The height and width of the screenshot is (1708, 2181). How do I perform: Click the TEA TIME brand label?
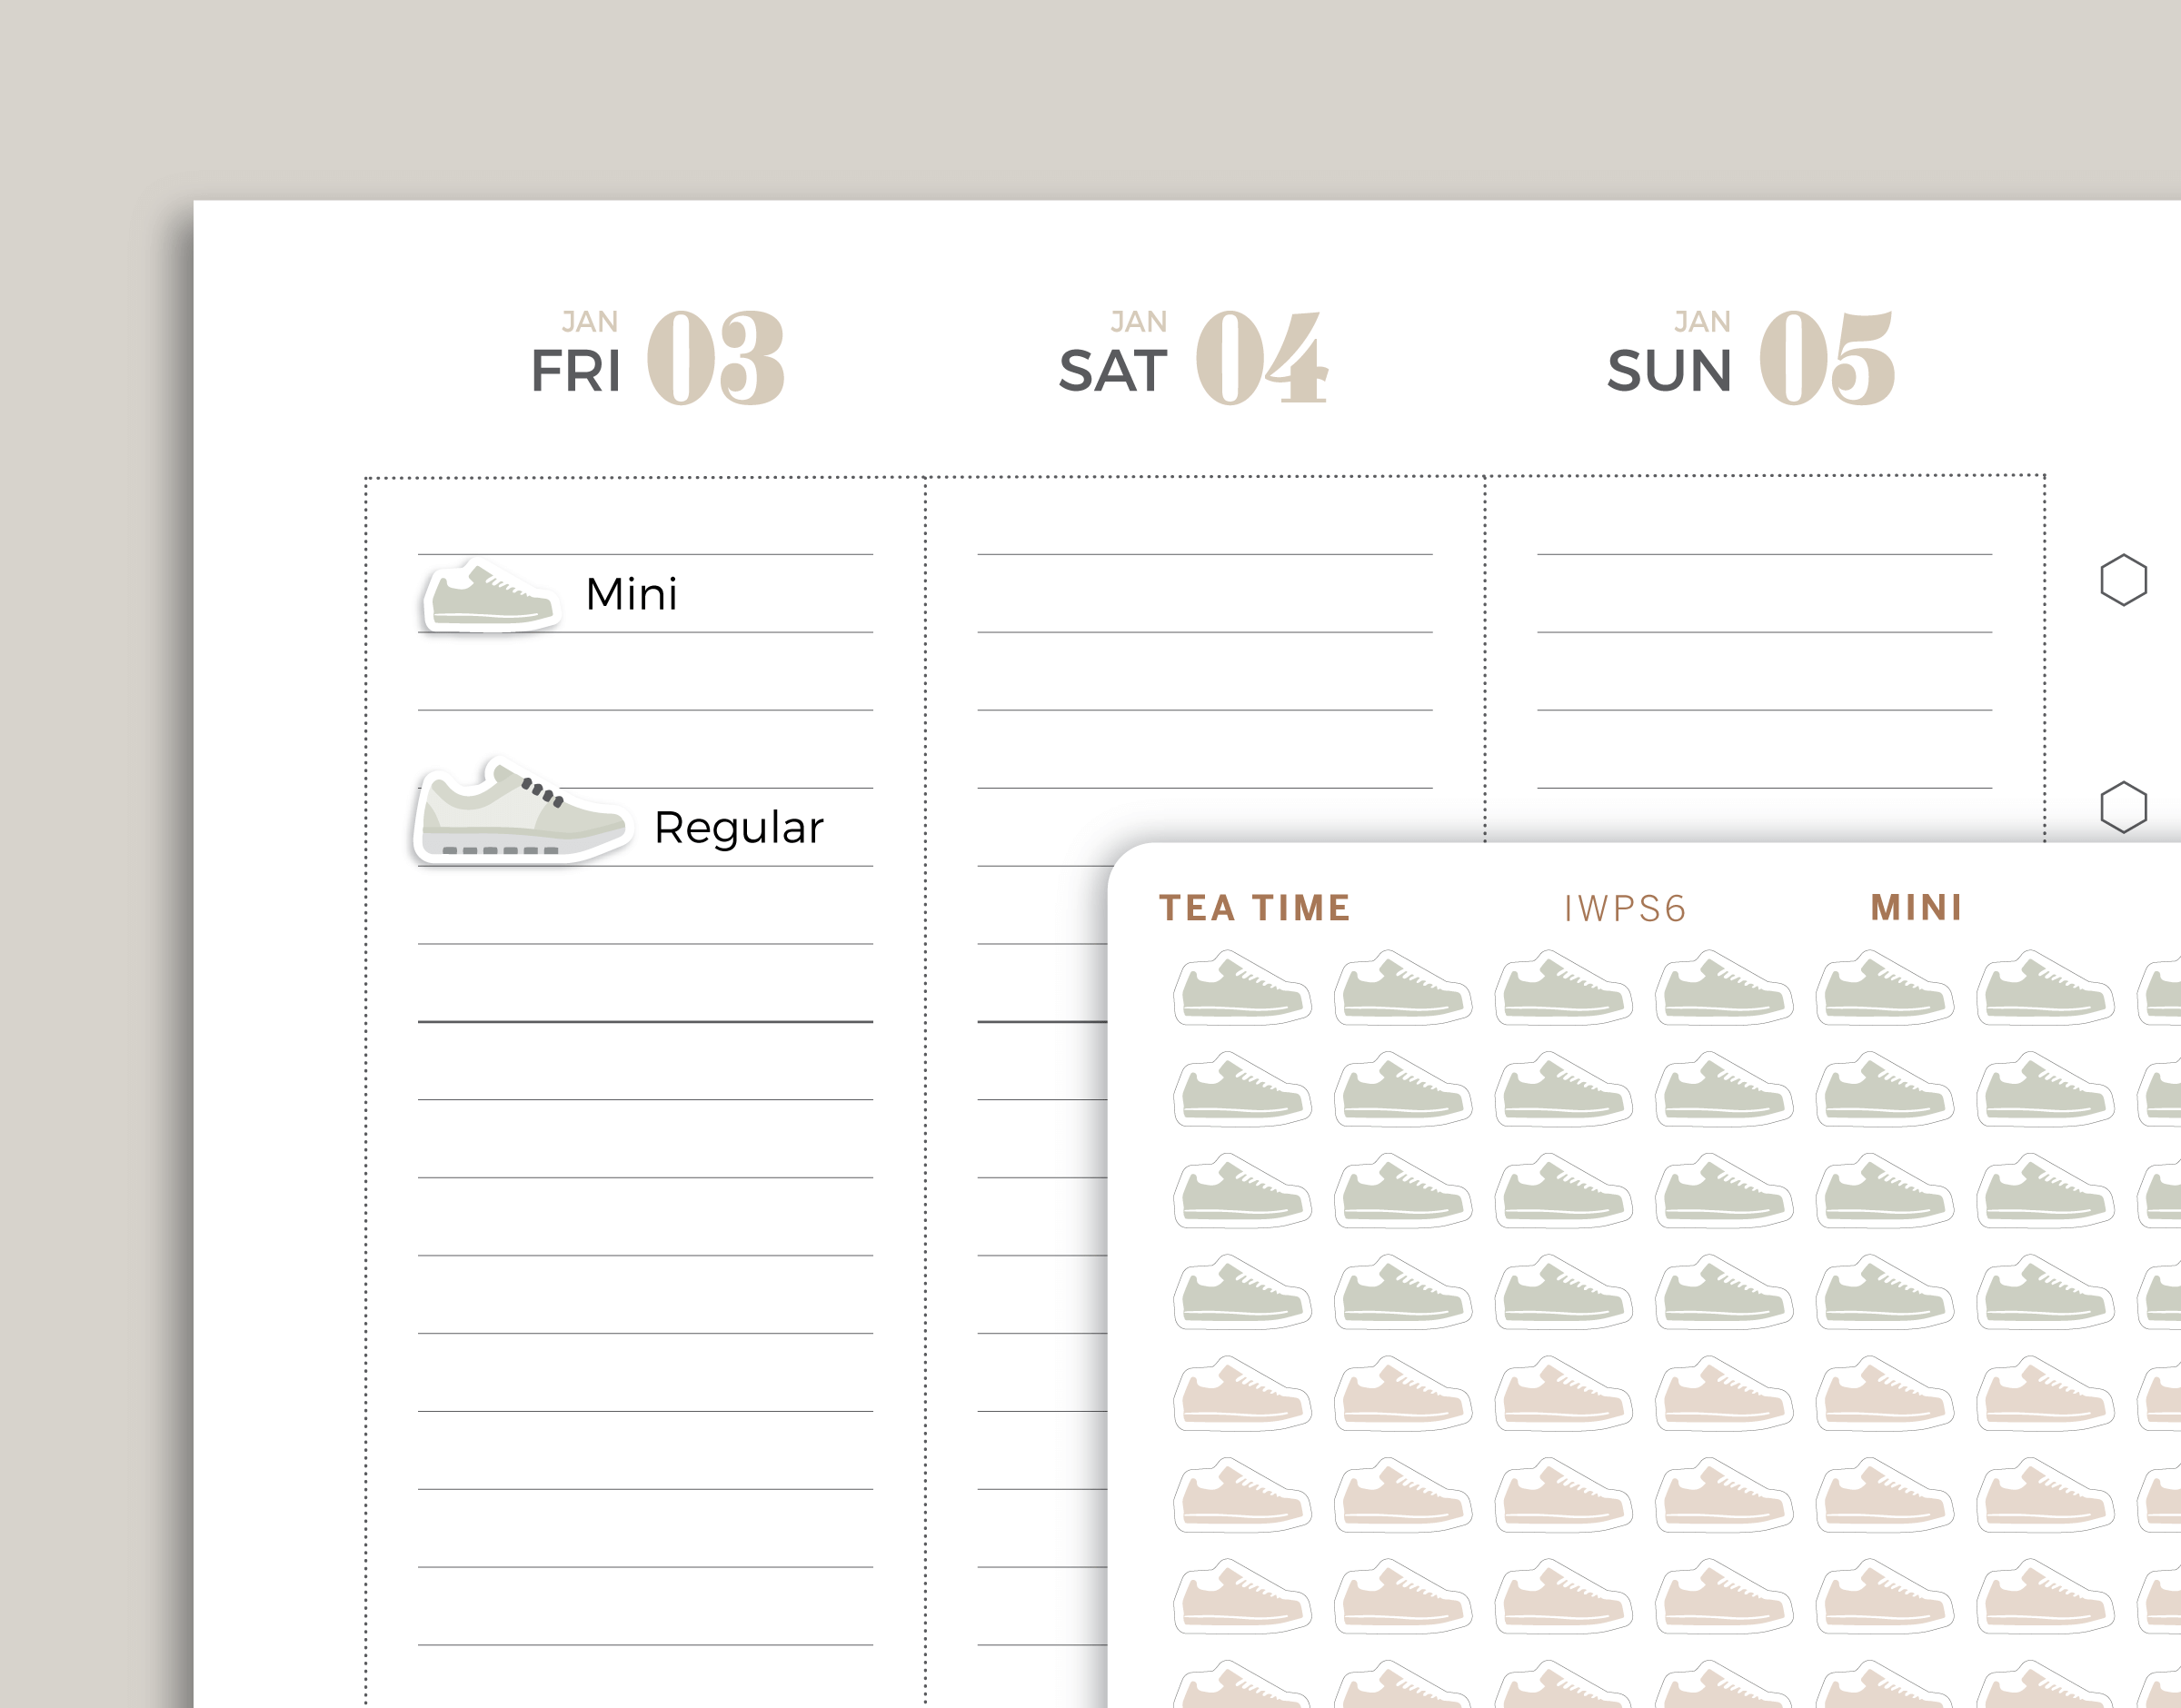[1254, 908]
